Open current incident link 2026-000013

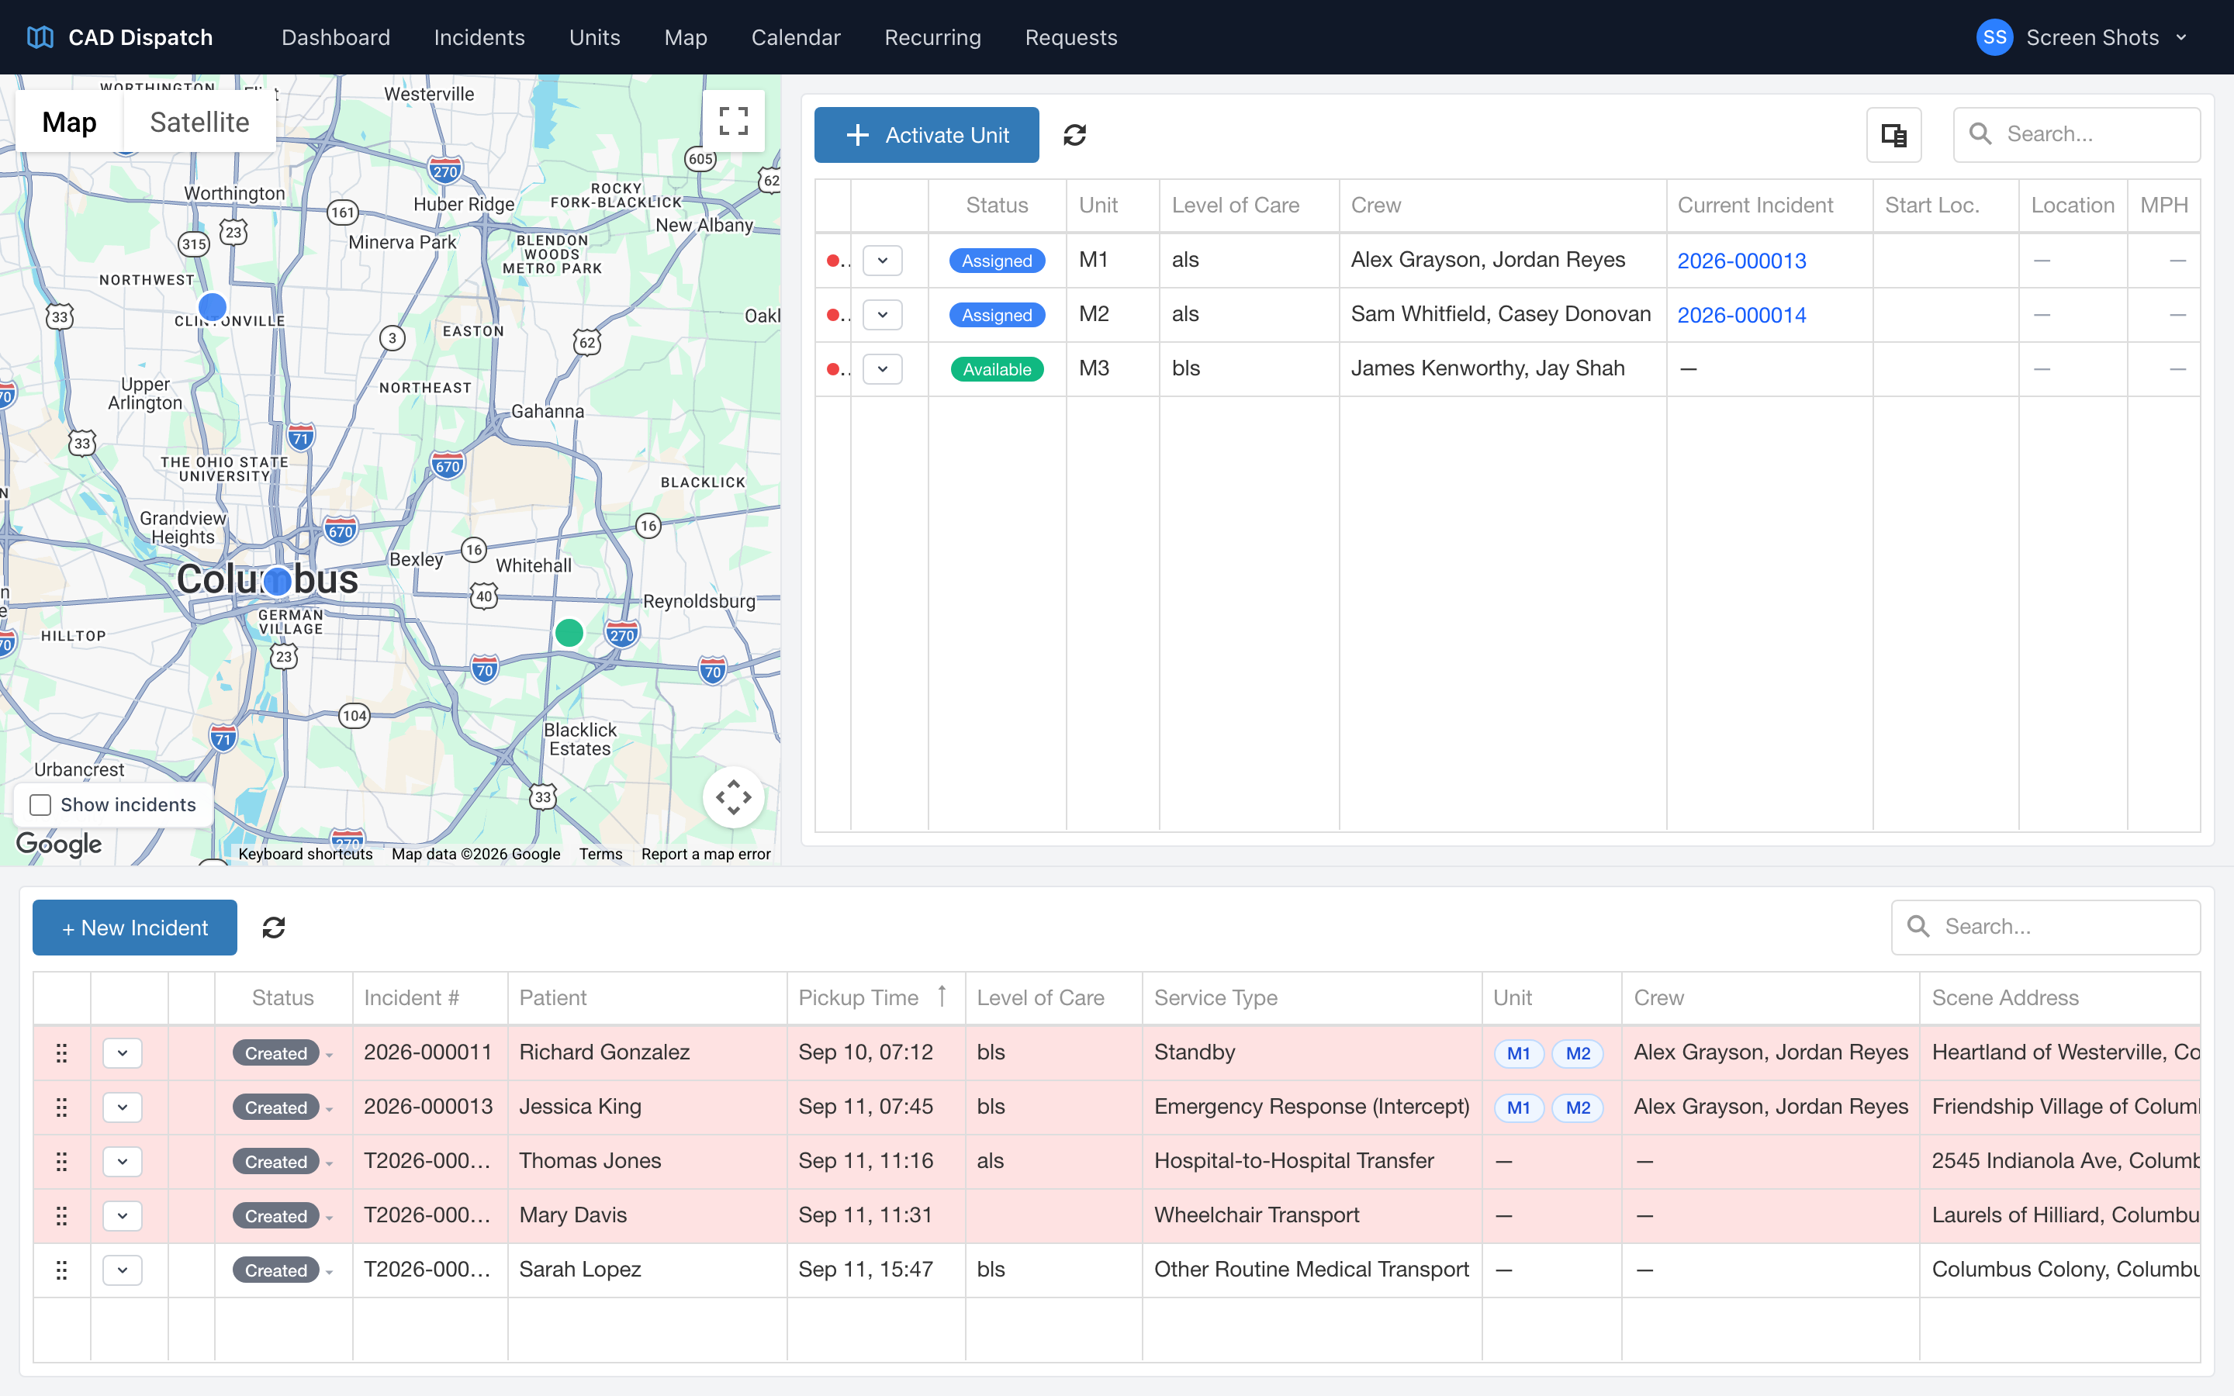tap(1741, 261)
